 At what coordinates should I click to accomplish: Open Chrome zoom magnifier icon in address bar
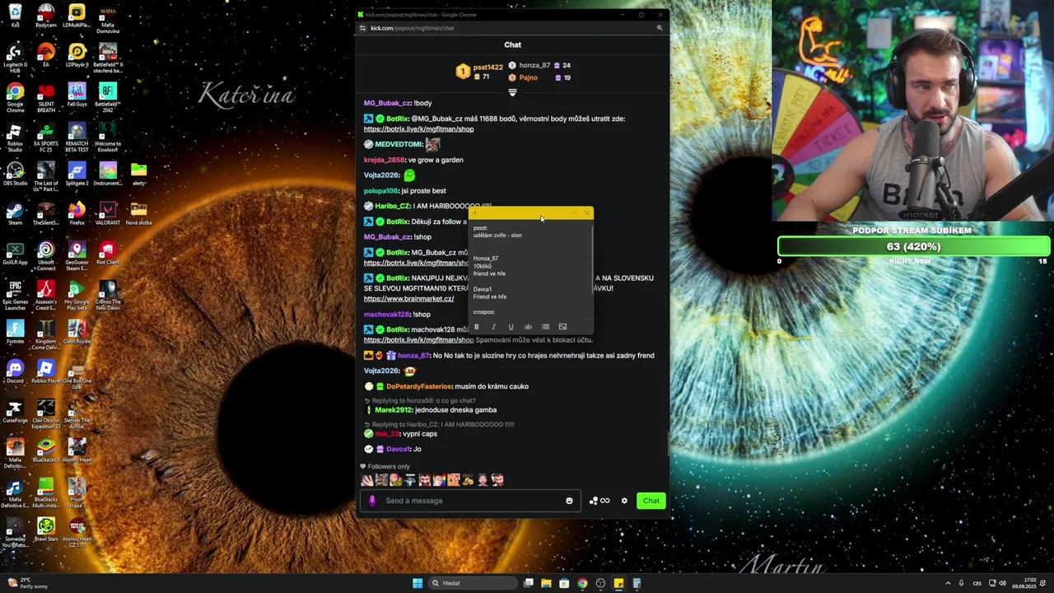pos(660,28)
